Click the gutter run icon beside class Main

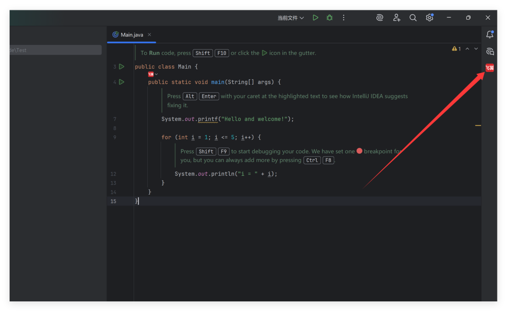tap(122, 67)
